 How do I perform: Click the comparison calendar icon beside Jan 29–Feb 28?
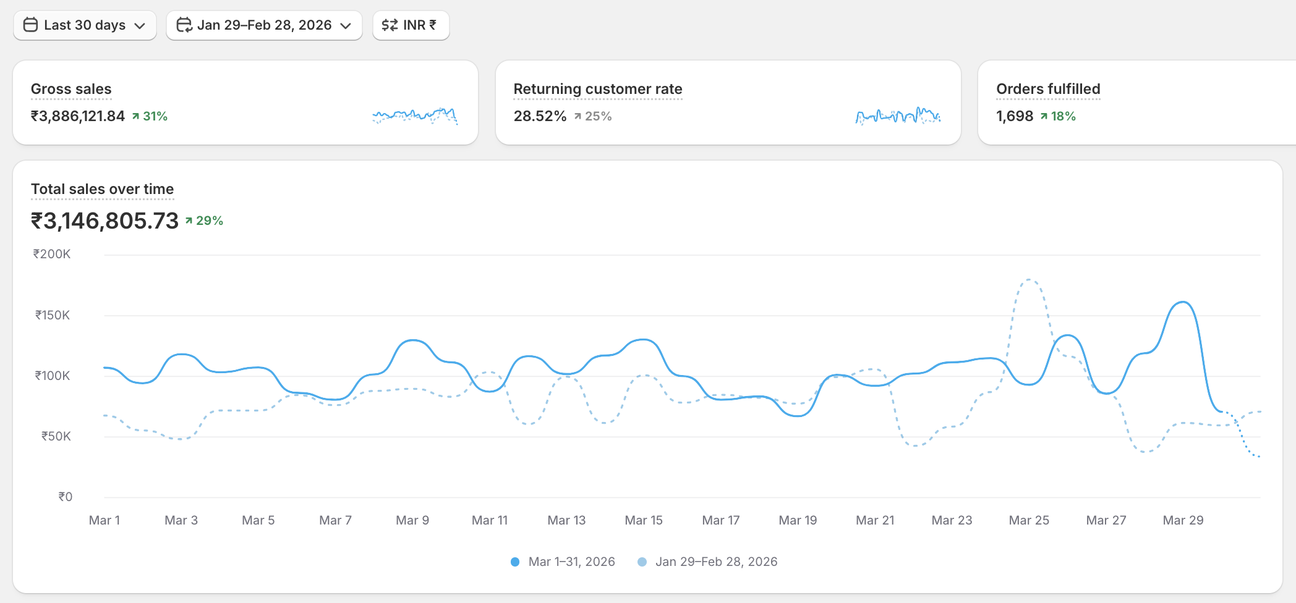[x=184, y=25]
